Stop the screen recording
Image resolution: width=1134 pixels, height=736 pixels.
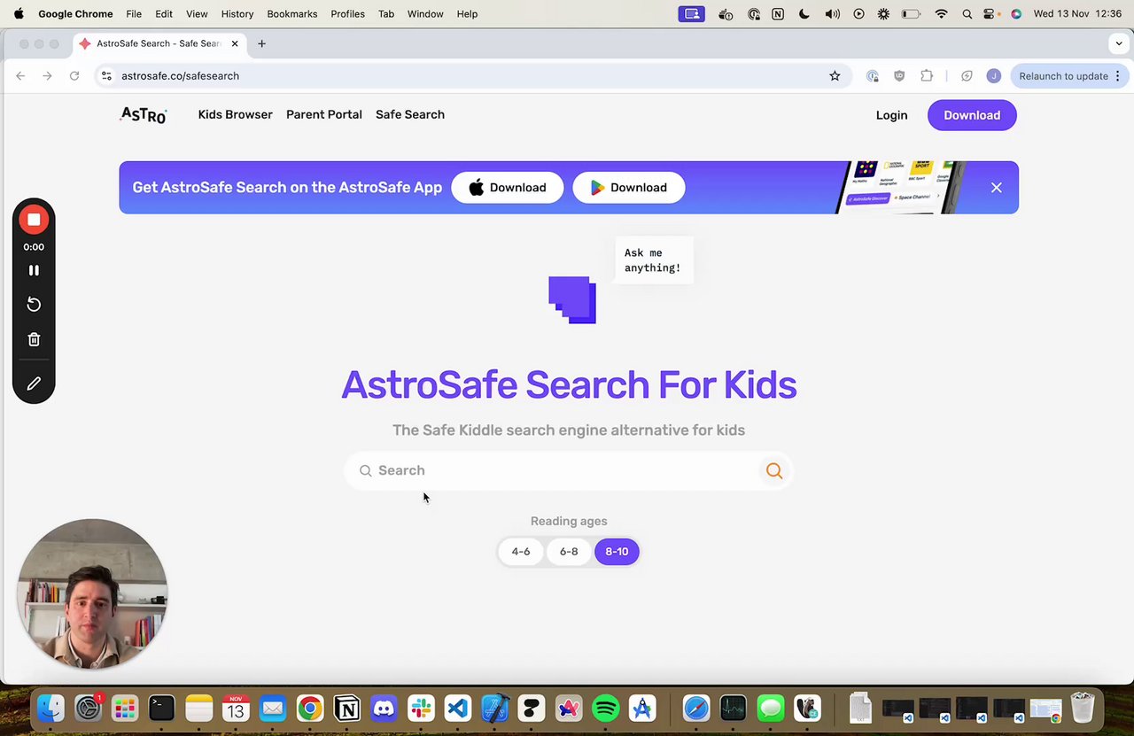point(34,220)
